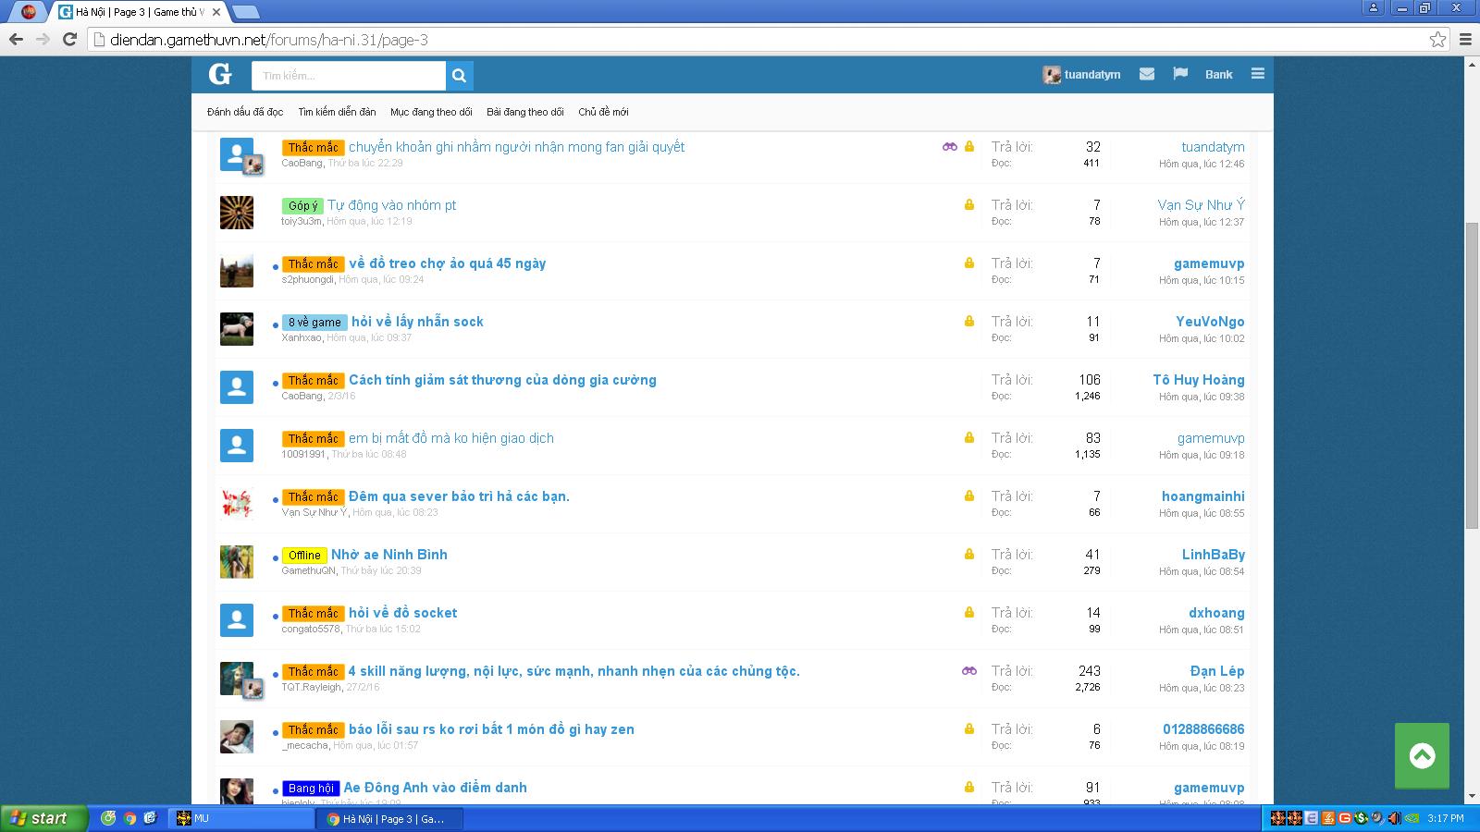
Task: Click the page vertical scrollbar thumb
Action: (x=1472, y=375)
